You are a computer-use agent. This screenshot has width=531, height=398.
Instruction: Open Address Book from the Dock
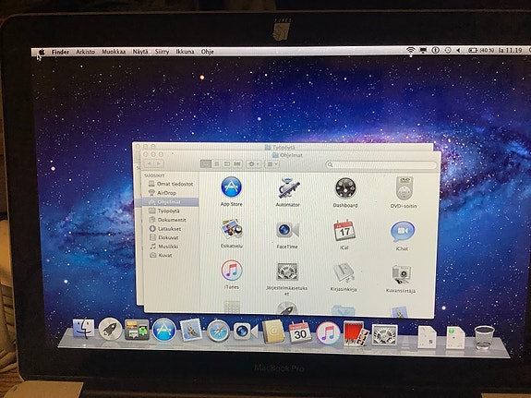(273, 332)
